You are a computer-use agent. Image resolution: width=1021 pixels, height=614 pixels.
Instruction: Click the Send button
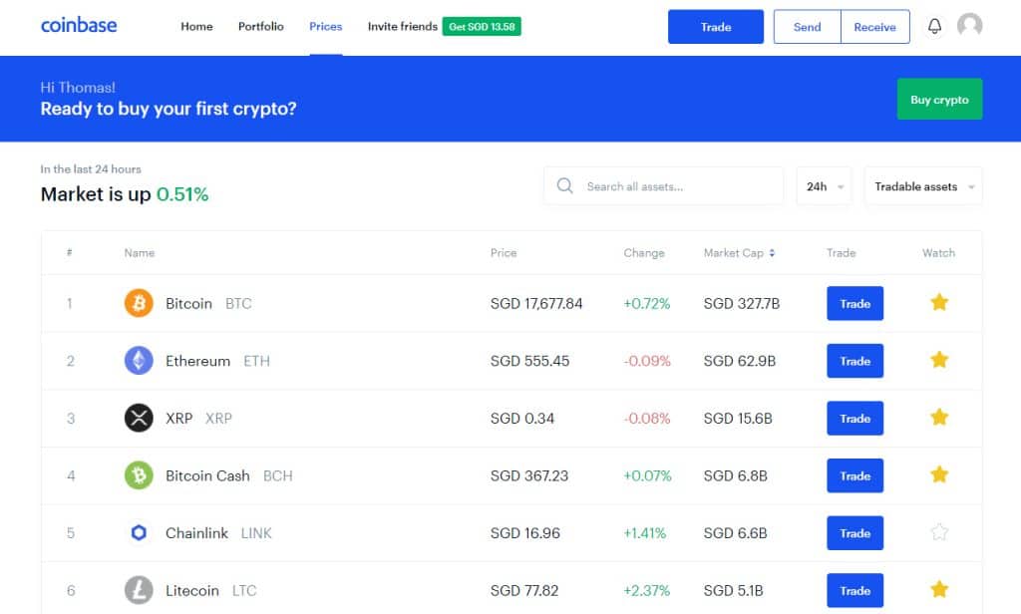(808, 27)
